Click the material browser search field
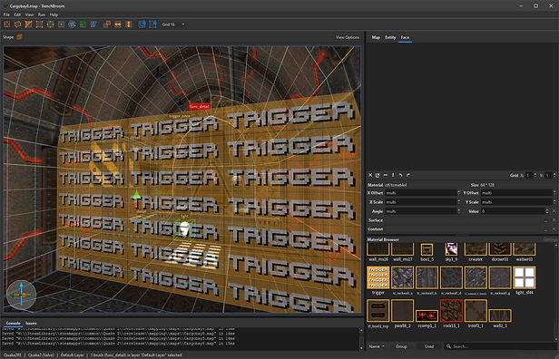 (499, 346)
